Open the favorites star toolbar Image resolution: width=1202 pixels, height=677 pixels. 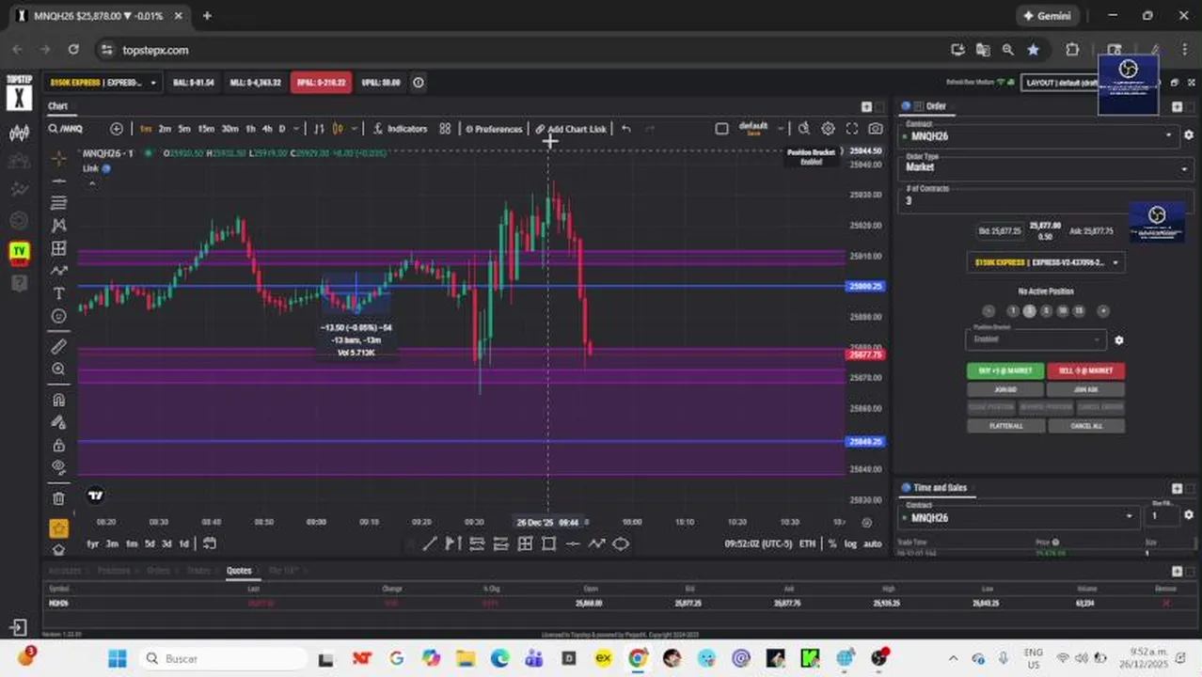58,528
